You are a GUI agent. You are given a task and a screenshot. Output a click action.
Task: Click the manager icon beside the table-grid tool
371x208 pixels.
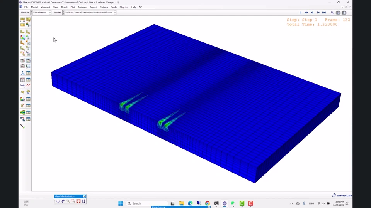pos(28,80)
